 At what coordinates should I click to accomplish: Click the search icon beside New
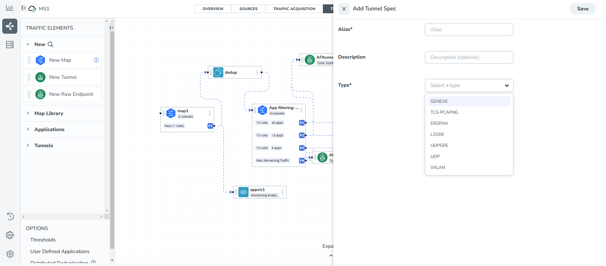(50, 44)
